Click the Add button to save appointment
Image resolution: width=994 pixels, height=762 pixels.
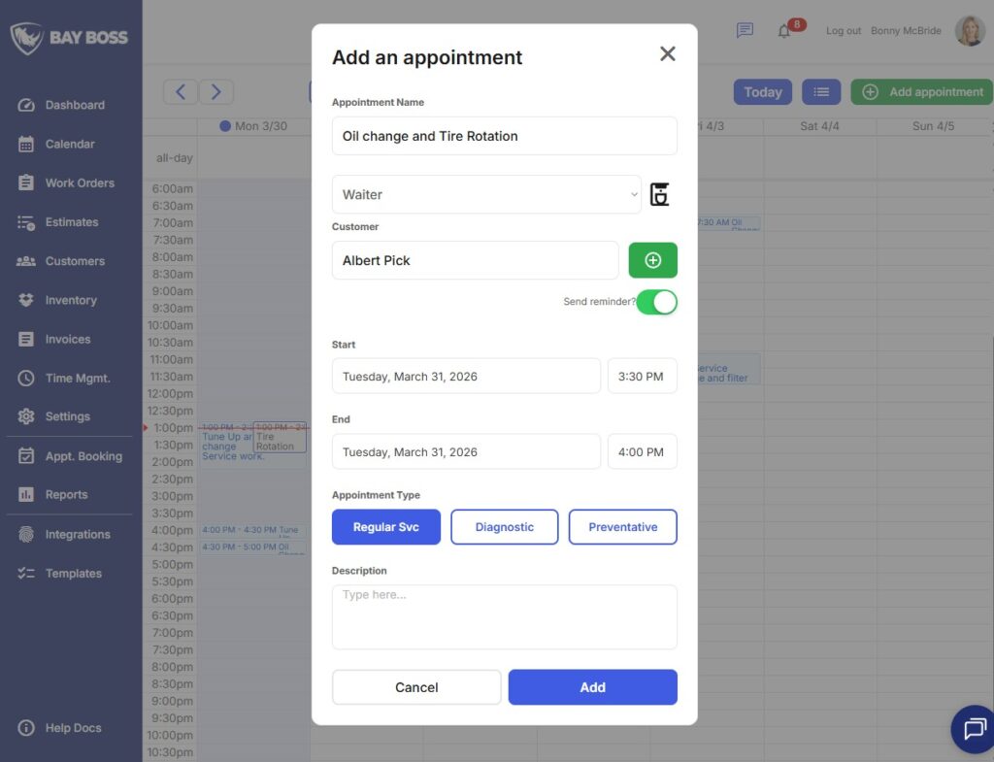coord(592,686)
